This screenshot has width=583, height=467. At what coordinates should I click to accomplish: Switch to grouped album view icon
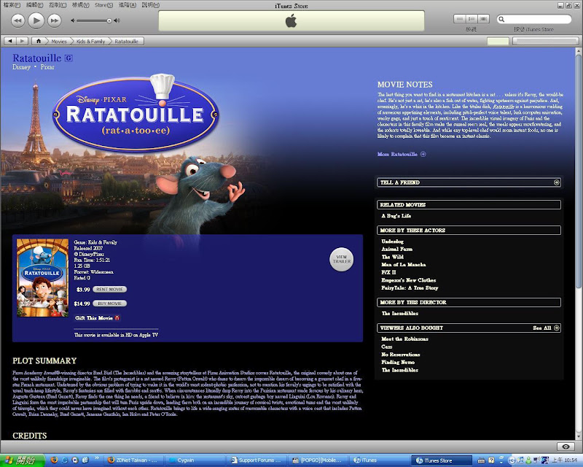(472, 19)
